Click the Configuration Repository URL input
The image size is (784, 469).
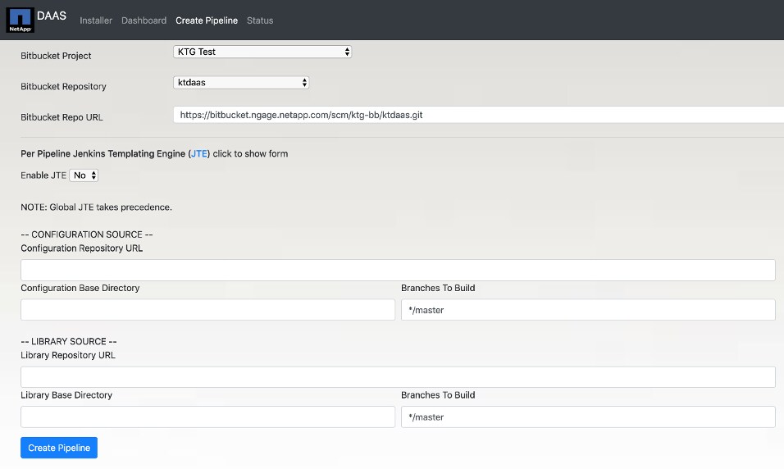[x=398, y=271]
